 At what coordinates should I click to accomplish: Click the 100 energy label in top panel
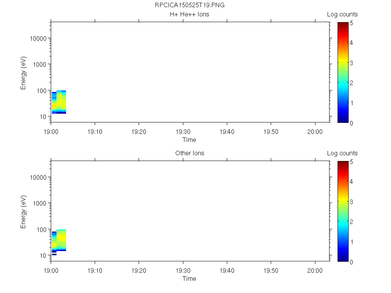(x=42, y=91)
